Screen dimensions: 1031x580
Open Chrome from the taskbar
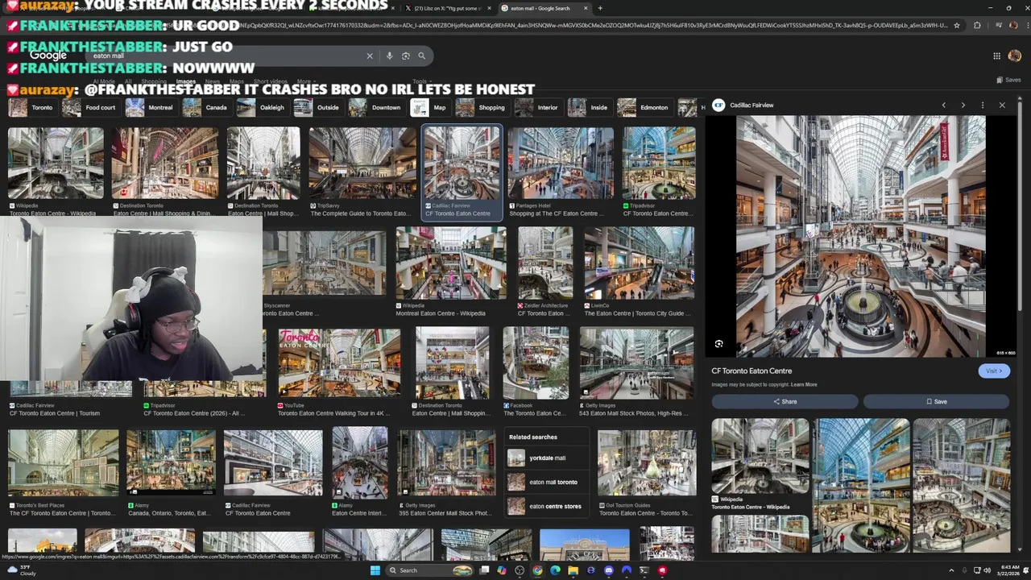[537, 570]
